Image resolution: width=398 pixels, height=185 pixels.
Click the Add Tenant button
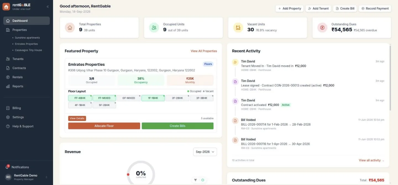pos(318,9)
